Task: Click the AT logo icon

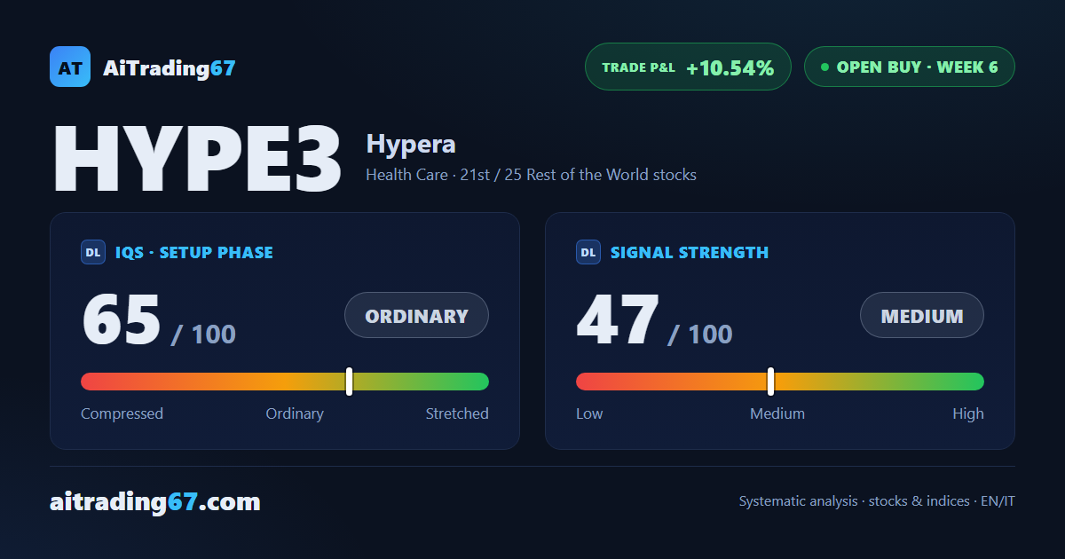Action: coord(70,67)
